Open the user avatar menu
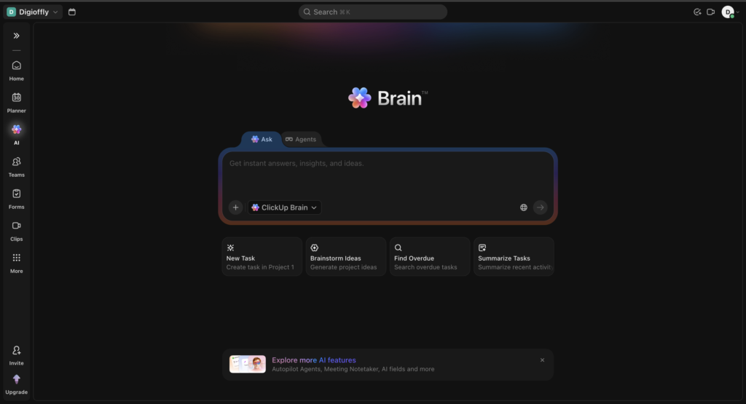Image resolution: width=746 pixels, height=404 pixels. [730, 12]
